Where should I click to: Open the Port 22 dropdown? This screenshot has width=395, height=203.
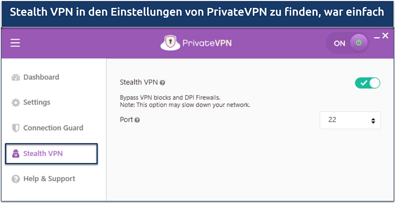click(x=349, y=120)
